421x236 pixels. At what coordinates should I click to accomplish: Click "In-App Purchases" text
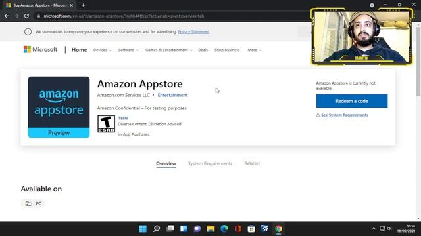pyautogui.click(x=134, y=134)
